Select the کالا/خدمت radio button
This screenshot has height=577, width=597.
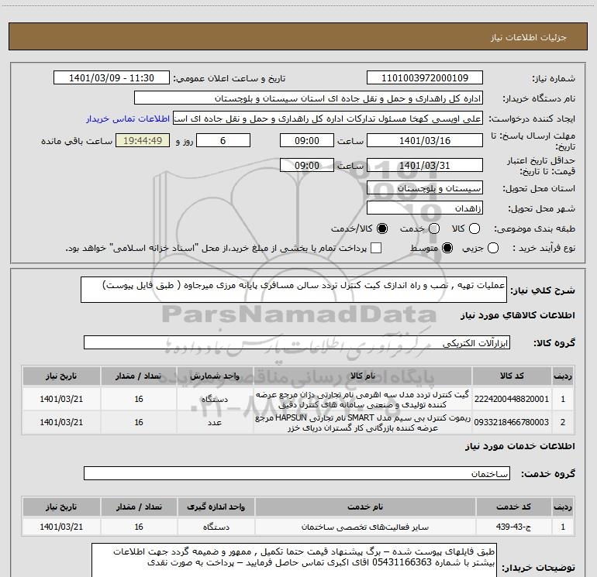click(382, 228)
